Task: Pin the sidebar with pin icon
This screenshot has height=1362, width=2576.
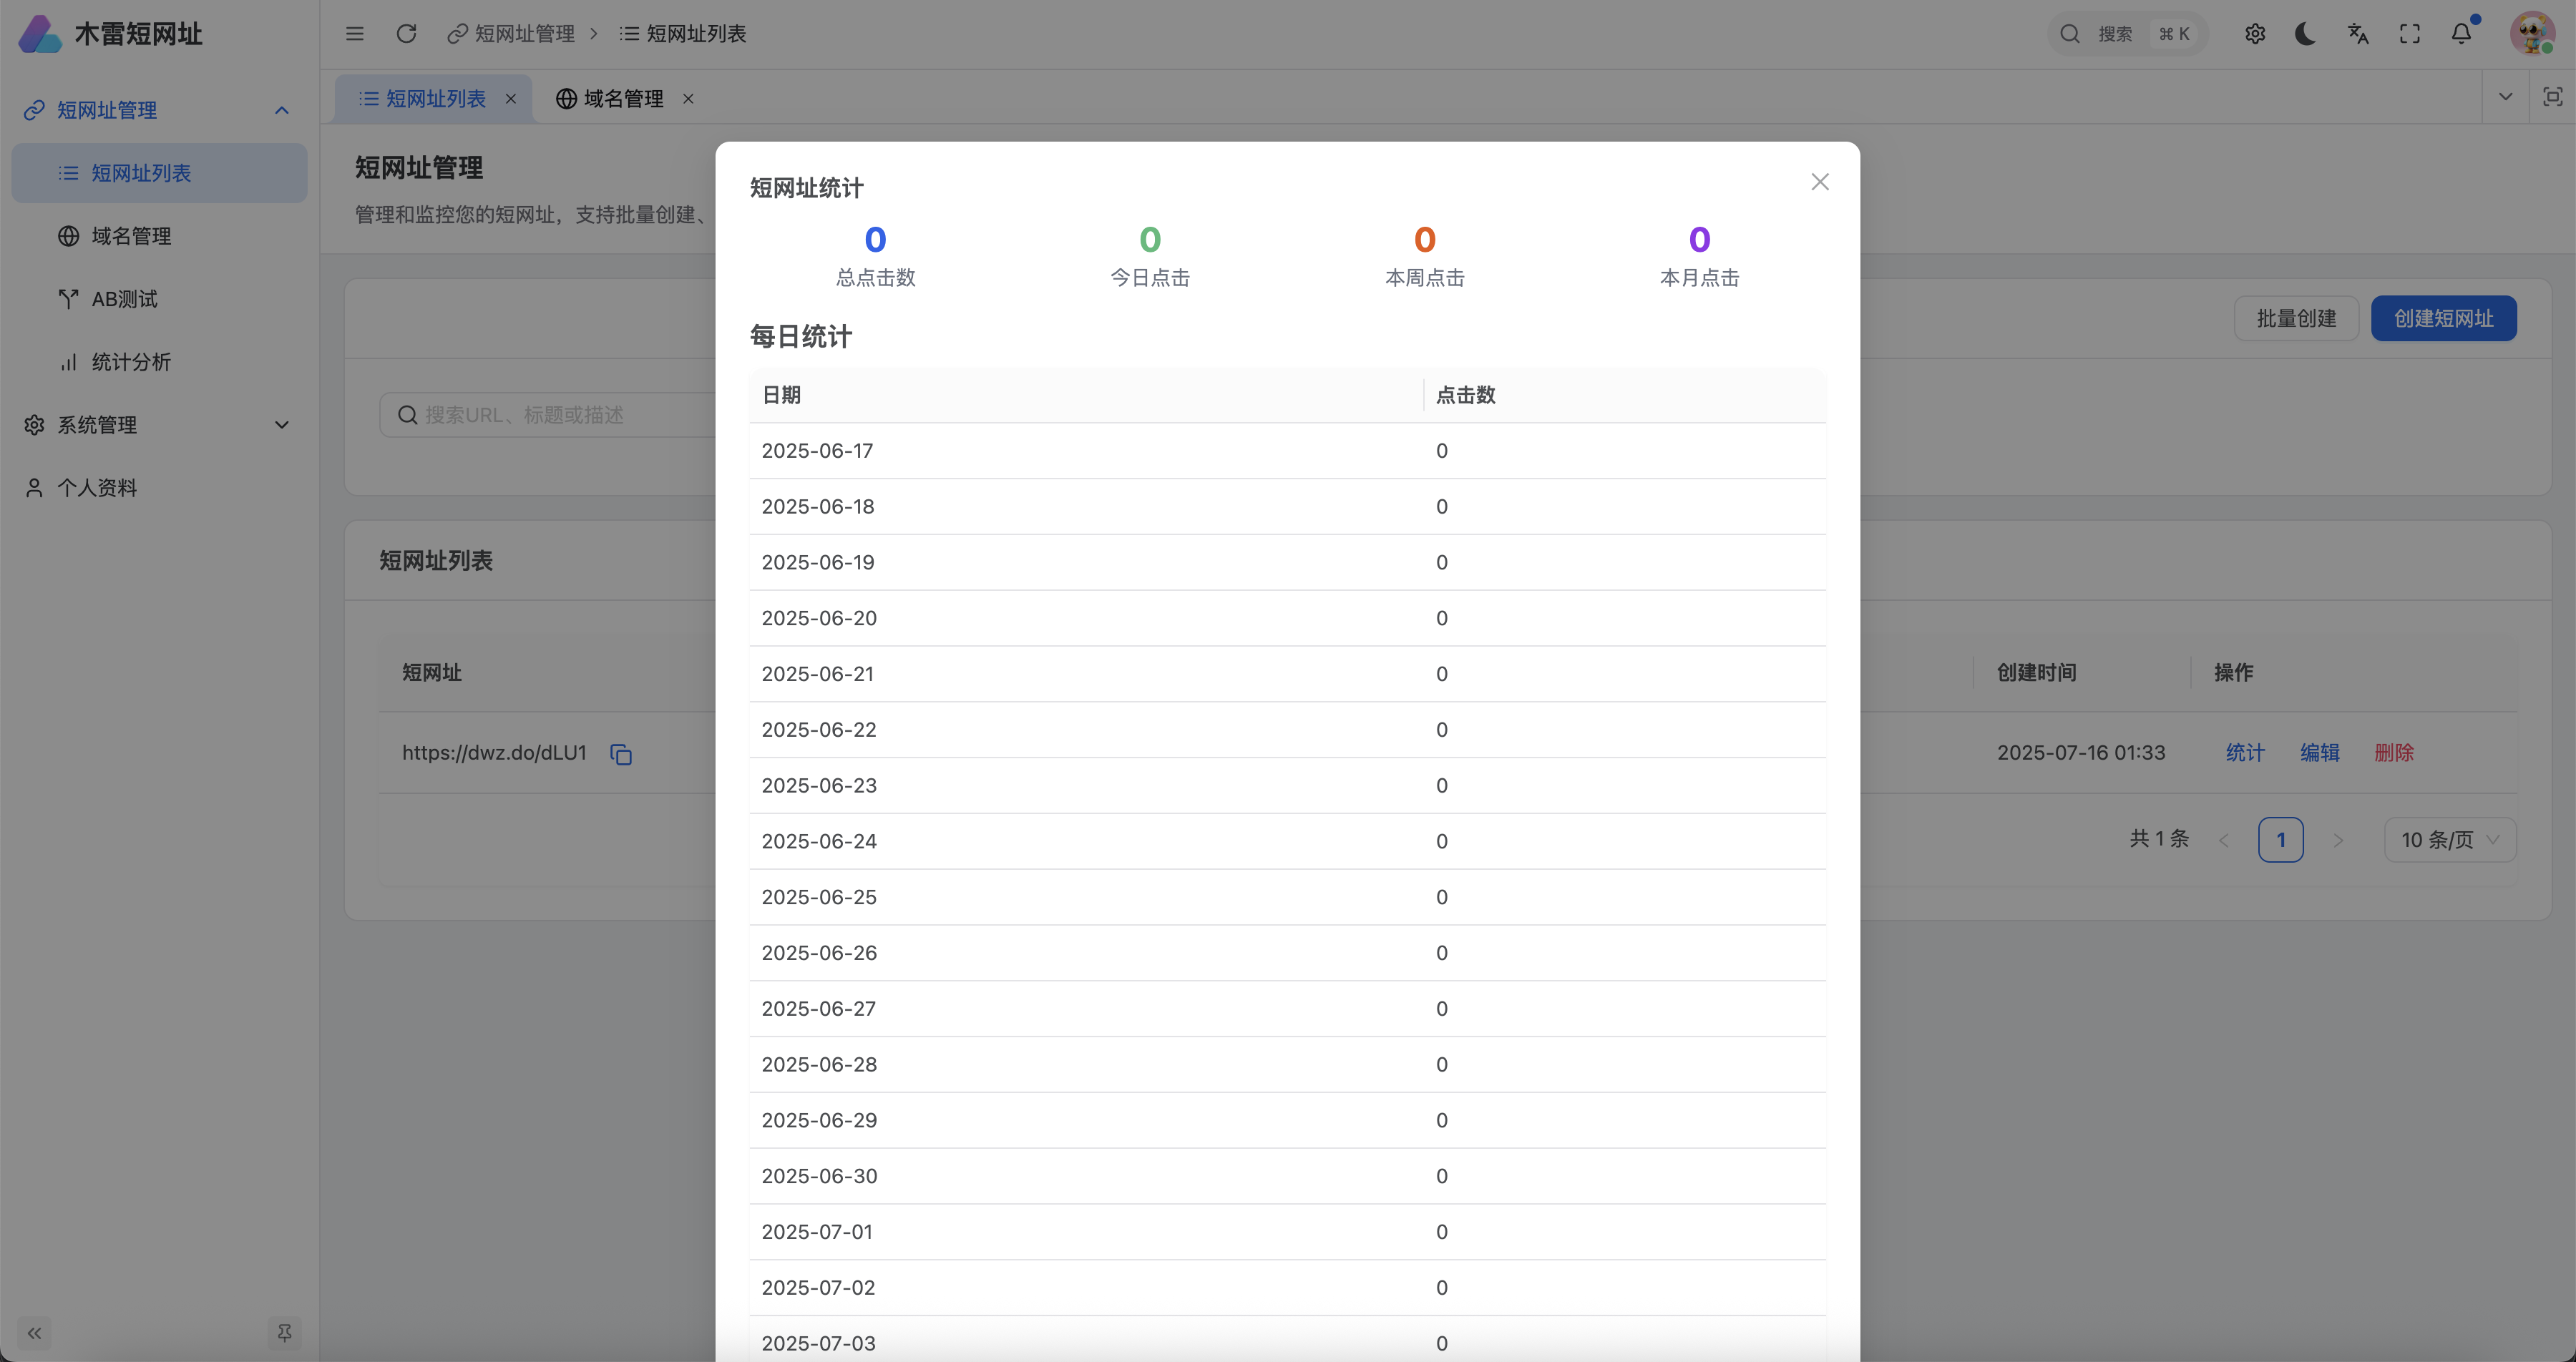Action: (284, 1332)
